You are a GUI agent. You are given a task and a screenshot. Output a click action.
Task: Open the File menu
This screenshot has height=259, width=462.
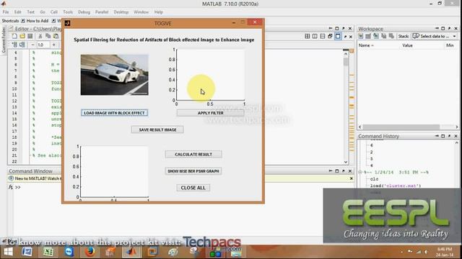click(x=6, y=12)
